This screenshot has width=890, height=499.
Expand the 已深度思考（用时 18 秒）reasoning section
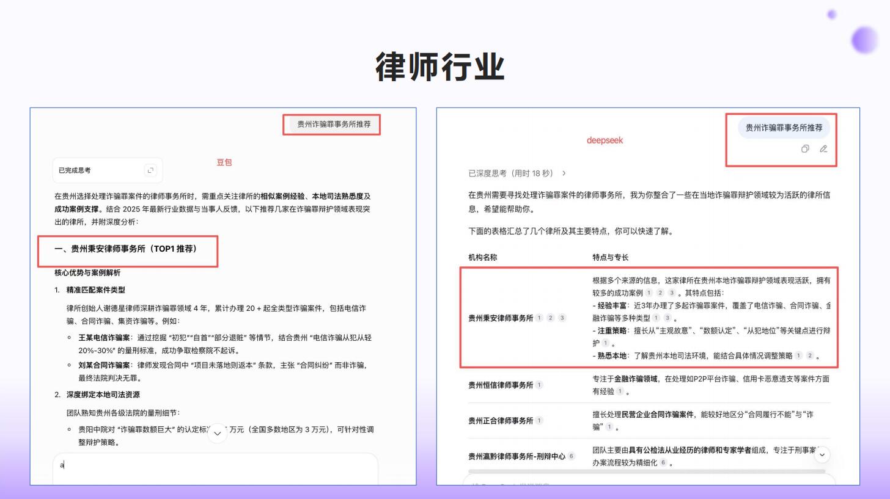pyautogui.click(x=510, y=173)
